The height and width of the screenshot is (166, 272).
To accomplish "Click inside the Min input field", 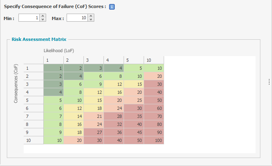I will (29, 18).
